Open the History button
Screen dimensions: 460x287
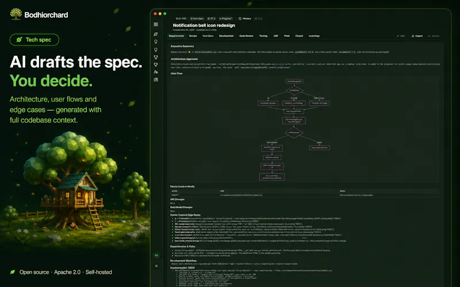coord(245,18)
